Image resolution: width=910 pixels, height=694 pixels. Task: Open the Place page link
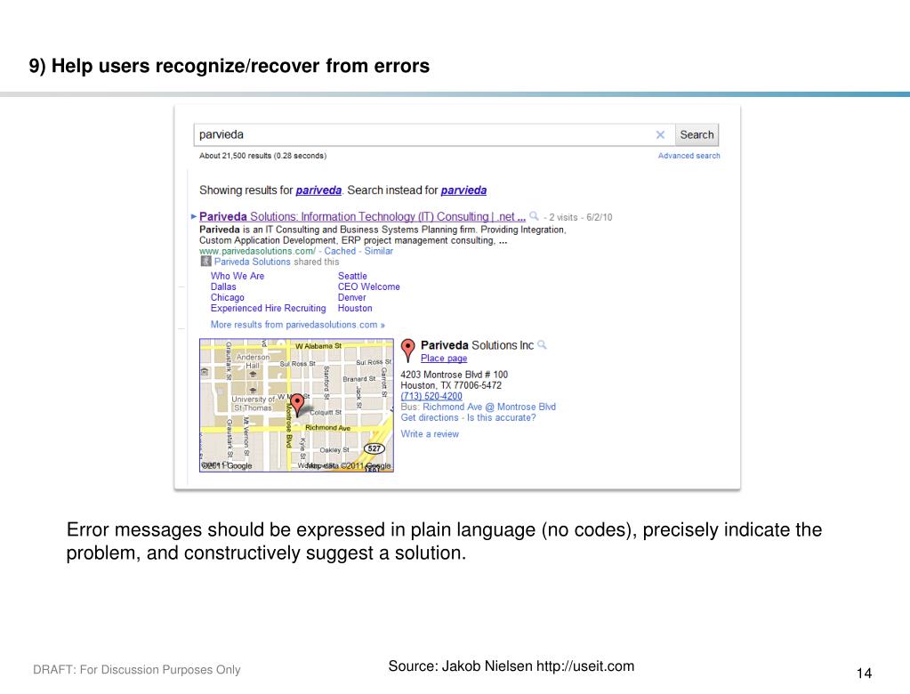click(x=444, y=359)
